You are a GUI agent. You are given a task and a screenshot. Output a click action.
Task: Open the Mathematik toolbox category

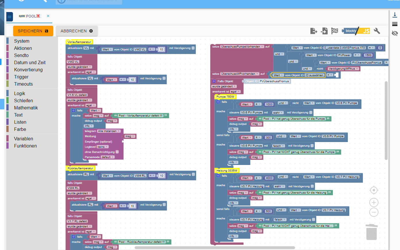point(26,108)
